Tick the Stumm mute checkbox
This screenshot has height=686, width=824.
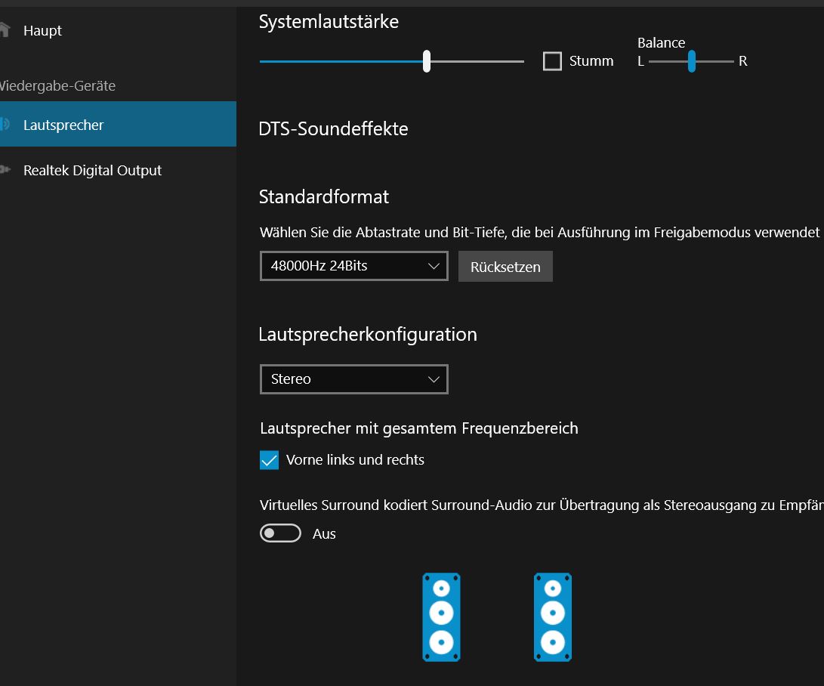[552, 61]
